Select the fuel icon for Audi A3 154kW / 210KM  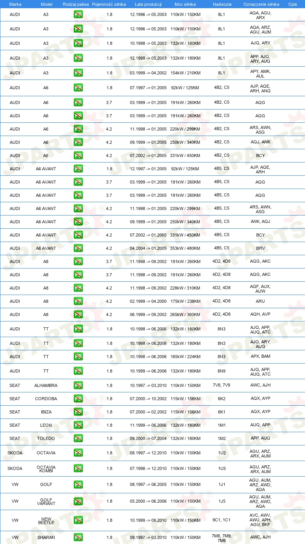[78, 73]
